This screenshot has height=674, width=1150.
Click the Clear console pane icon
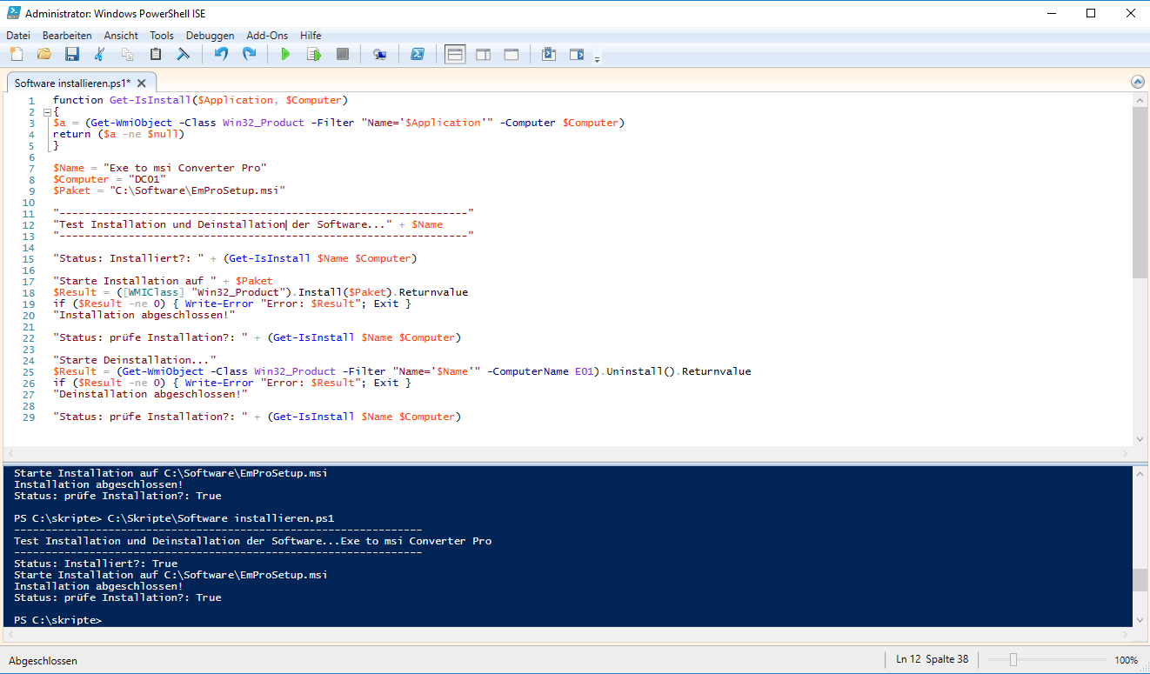click(184, 55)
